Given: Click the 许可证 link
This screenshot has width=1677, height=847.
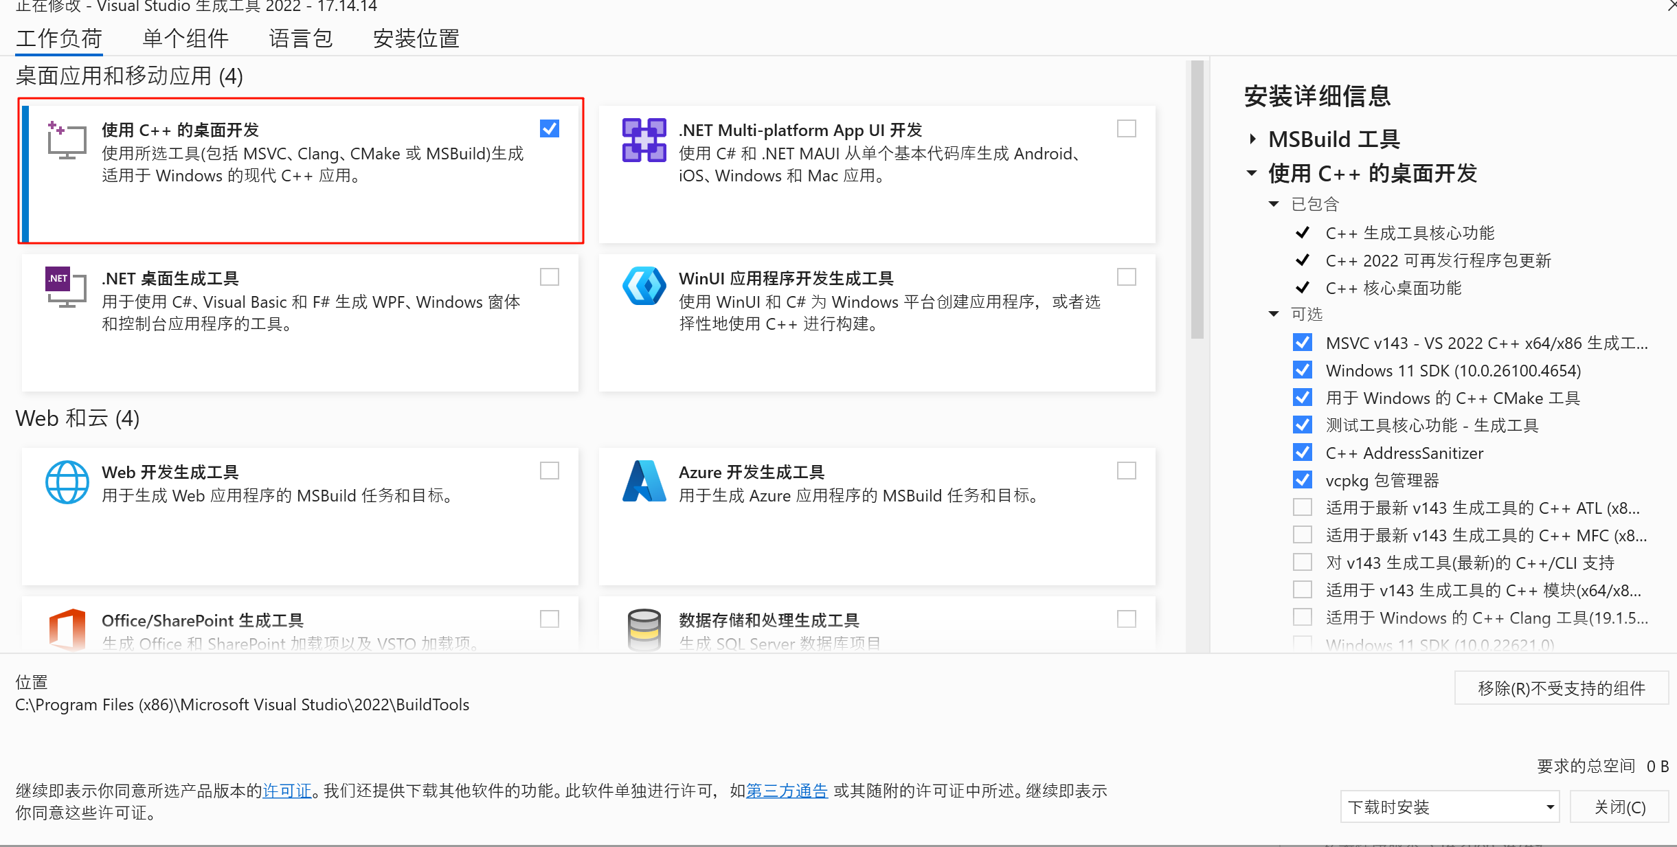Looking at the screenshot, I should click(x=287, y=791).
